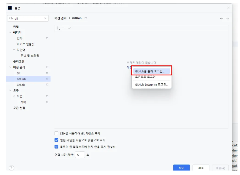Choose GitHub를 통해 로그인 menu item

152,71
